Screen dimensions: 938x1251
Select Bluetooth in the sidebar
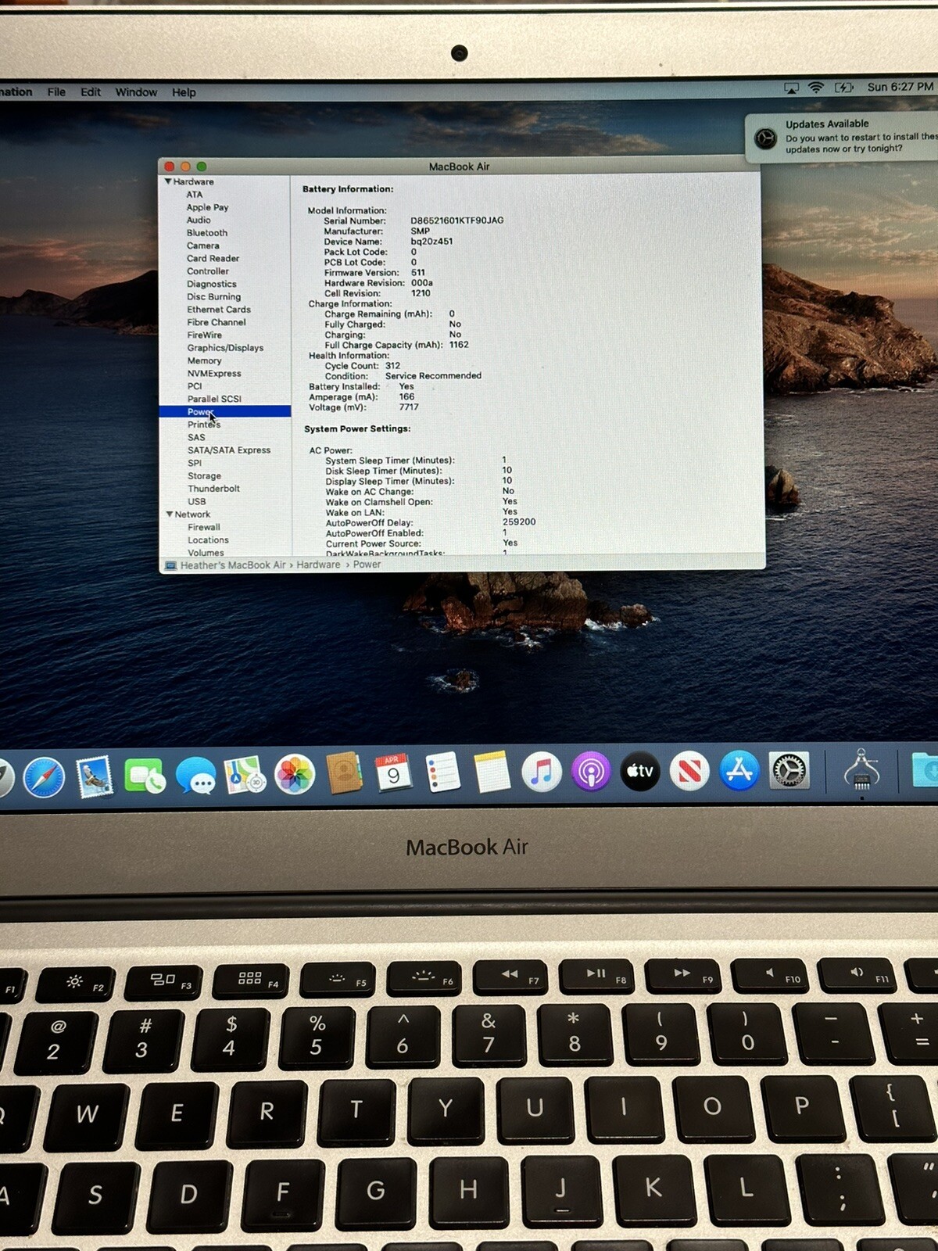tap(207, 233)
